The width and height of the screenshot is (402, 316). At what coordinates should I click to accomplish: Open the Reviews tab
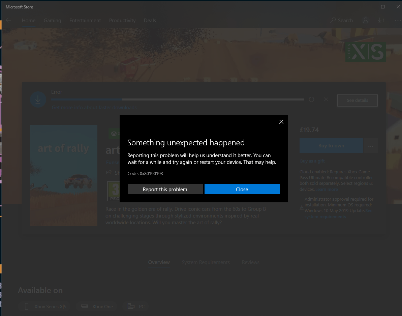click(x=250, y=262)
